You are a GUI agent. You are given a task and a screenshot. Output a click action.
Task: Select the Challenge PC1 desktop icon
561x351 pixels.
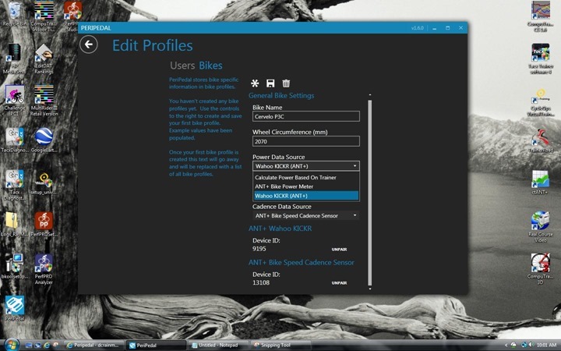click(x=14, y=101)
